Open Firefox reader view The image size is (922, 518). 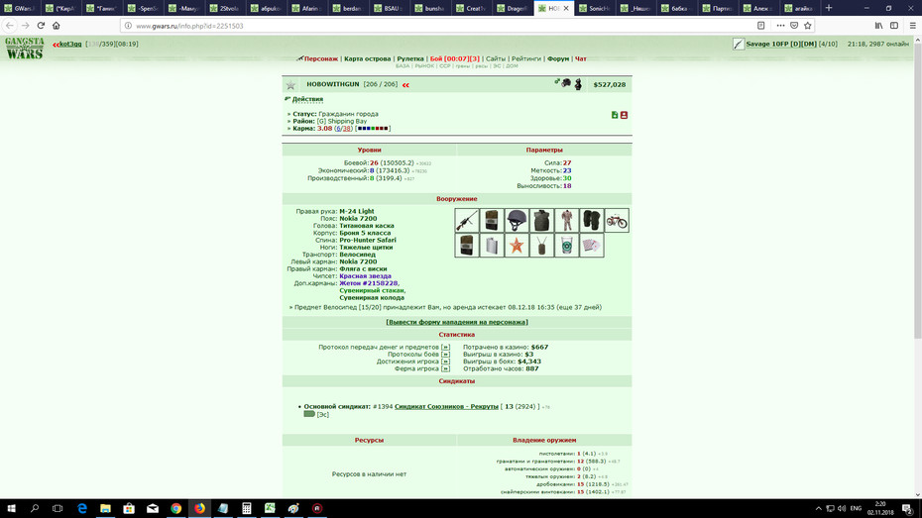[x=760, y=25]
